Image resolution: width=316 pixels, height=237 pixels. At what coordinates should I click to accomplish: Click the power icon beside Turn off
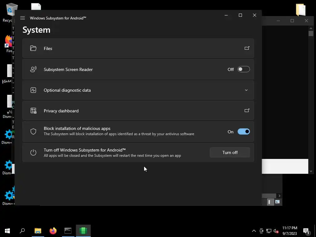33,152
